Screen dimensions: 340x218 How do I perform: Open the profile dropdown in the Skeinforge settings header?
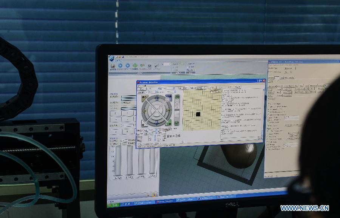(289, 68)
